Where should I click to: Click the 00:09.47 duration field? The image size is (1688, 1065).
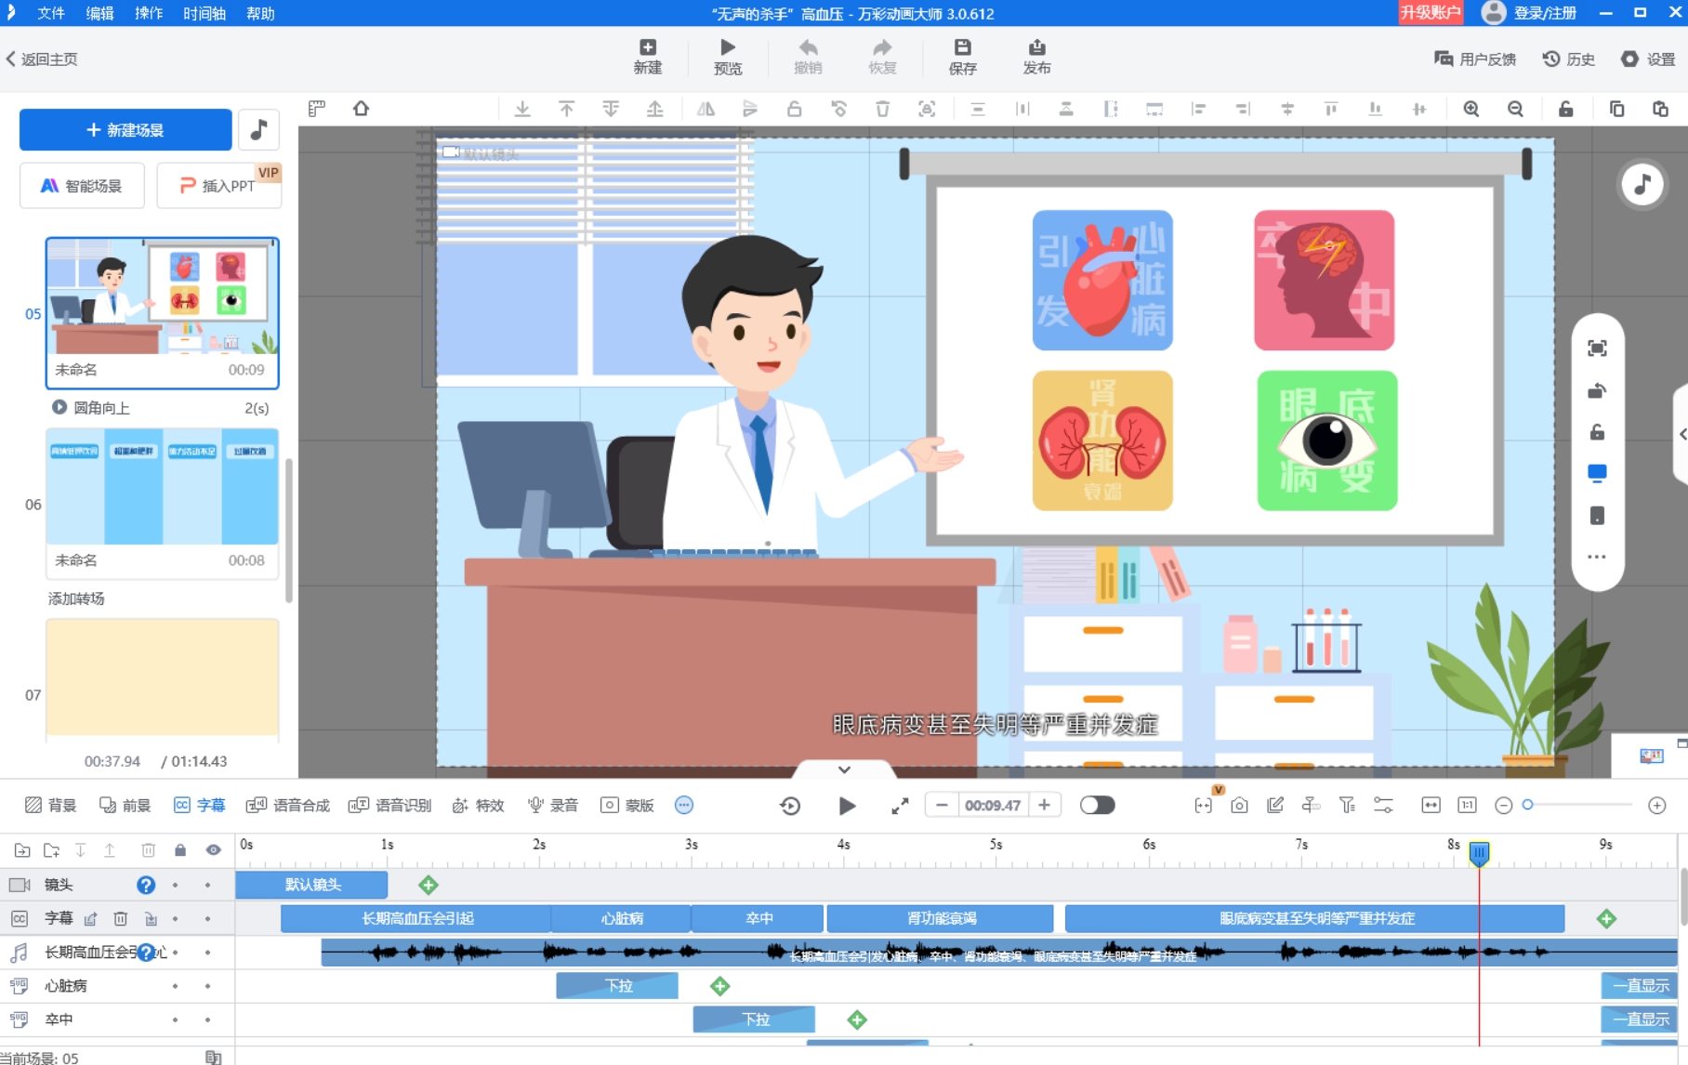[x=993, y=806]
